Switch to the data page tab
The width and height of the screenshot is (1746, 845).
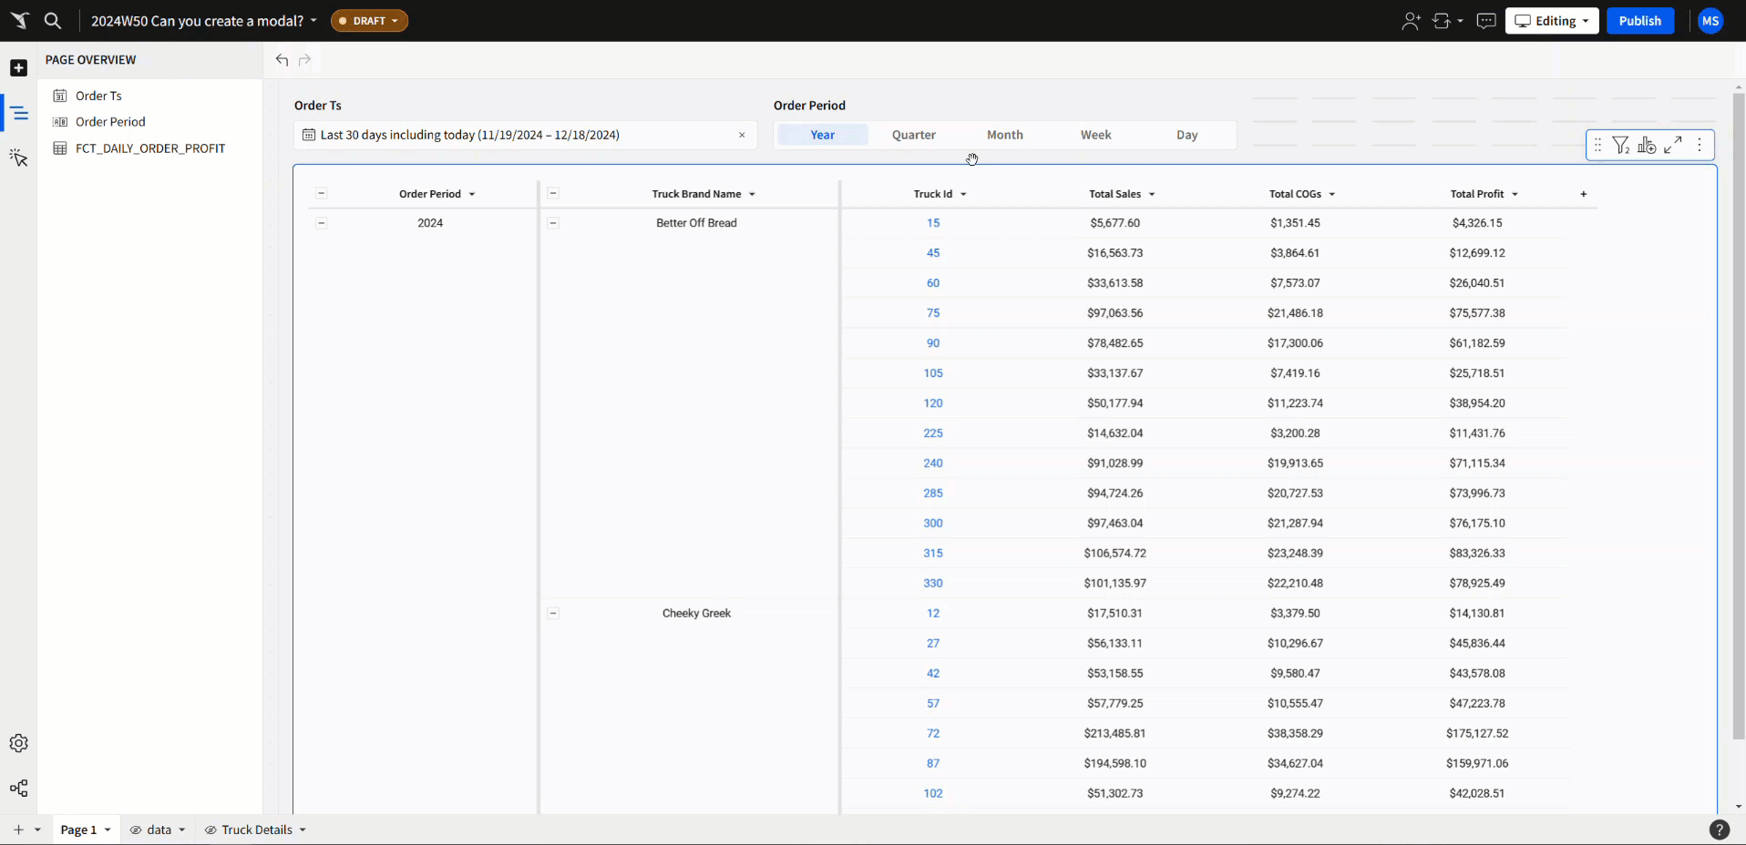(159, 830)
